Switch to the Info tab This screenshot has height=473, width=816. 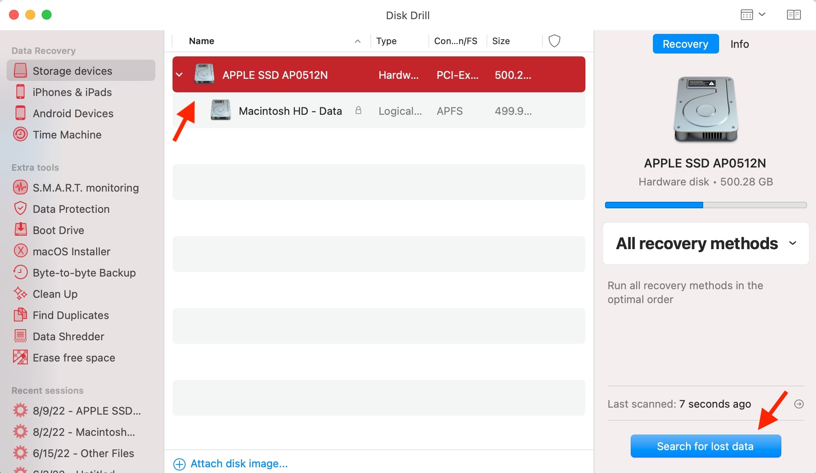click(x=739, y=44)
